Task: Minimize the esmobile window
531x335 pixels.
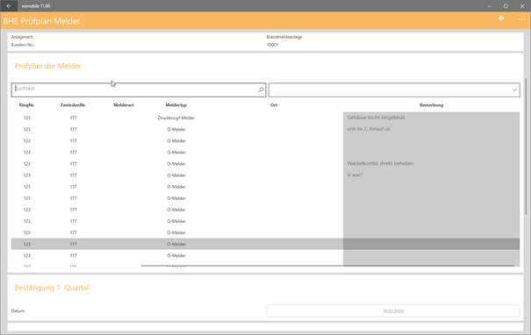Action: 490,6
